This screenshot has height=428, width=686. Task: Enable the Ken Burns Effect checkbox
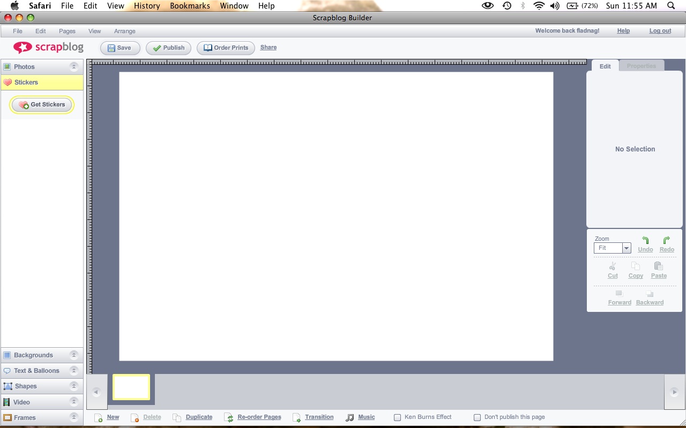397,417
